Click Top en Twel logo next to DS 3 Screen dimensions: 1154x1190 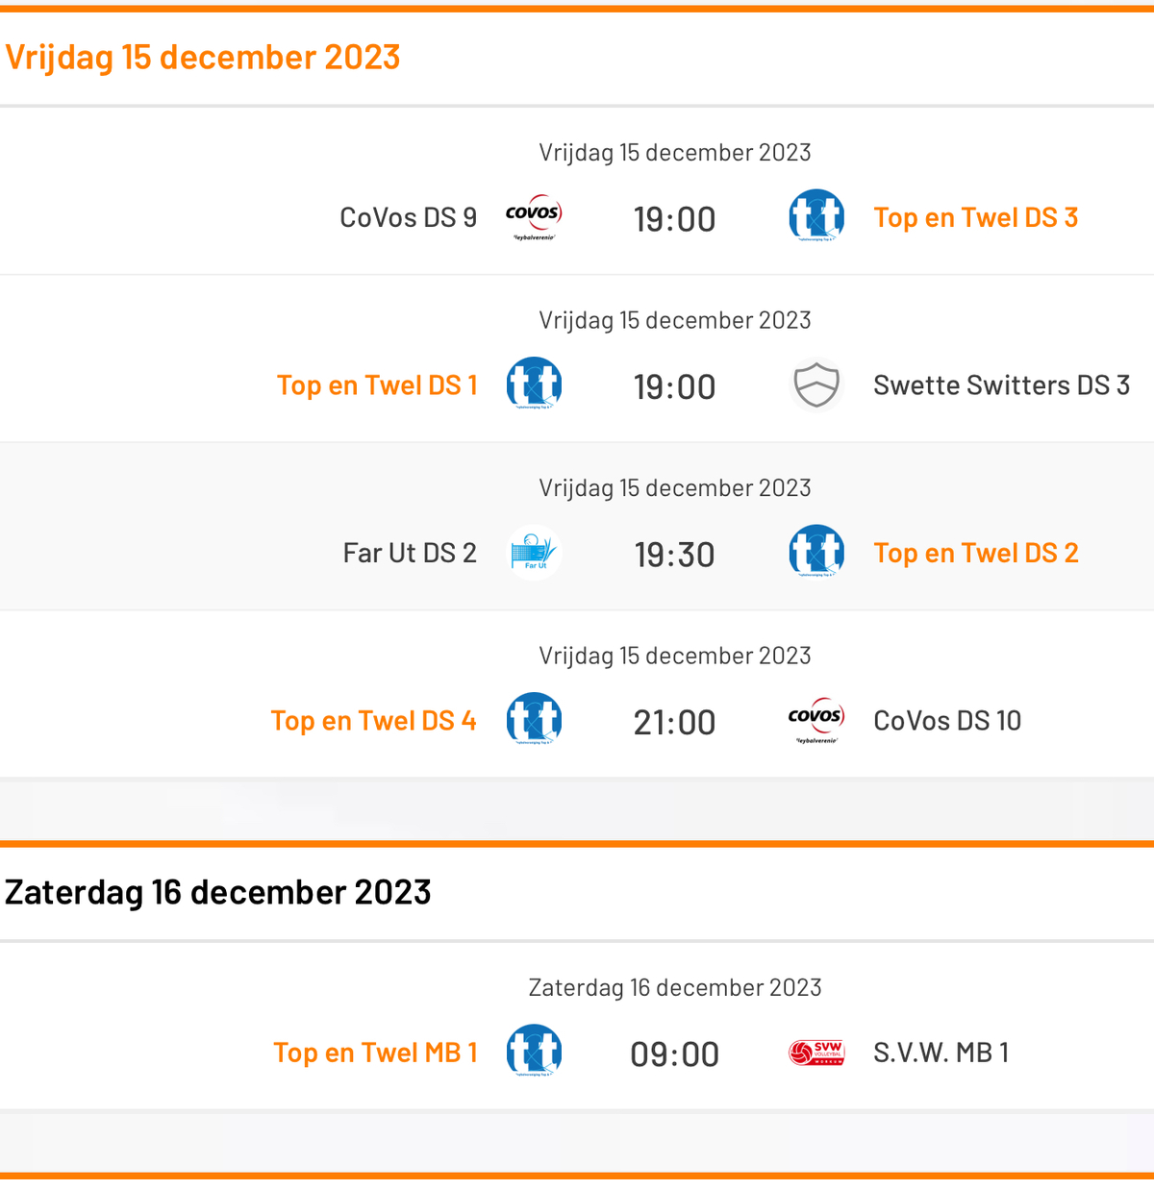[816, 217]
